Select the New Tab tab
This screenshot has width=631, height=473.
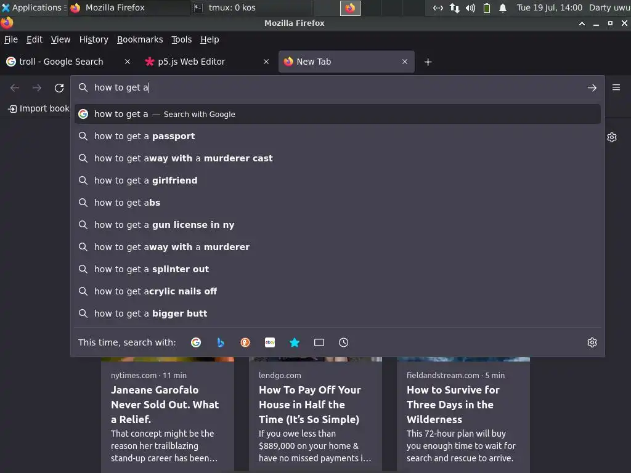[346, 62]
